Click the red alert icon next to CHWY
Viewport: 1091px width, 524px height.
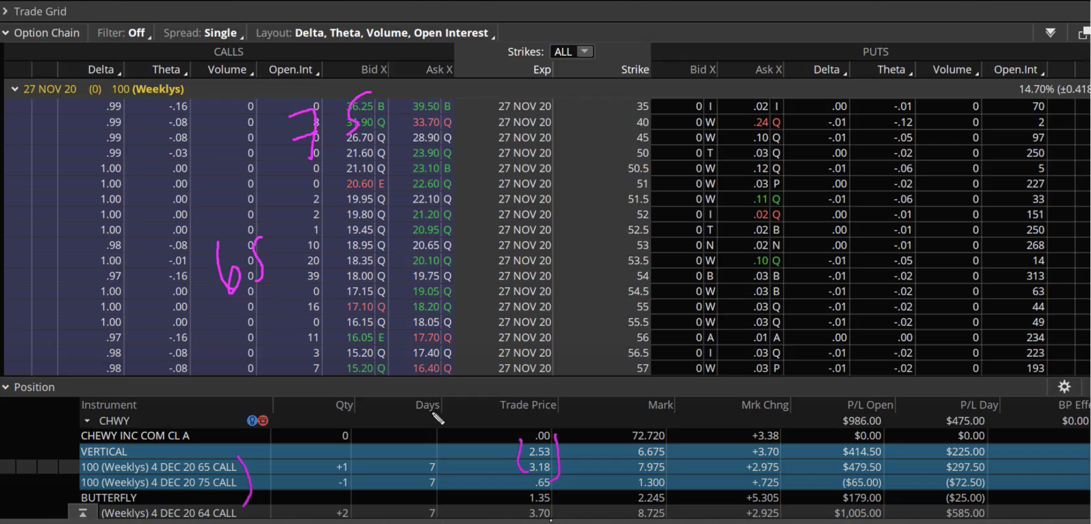click(x=262, y=420)
